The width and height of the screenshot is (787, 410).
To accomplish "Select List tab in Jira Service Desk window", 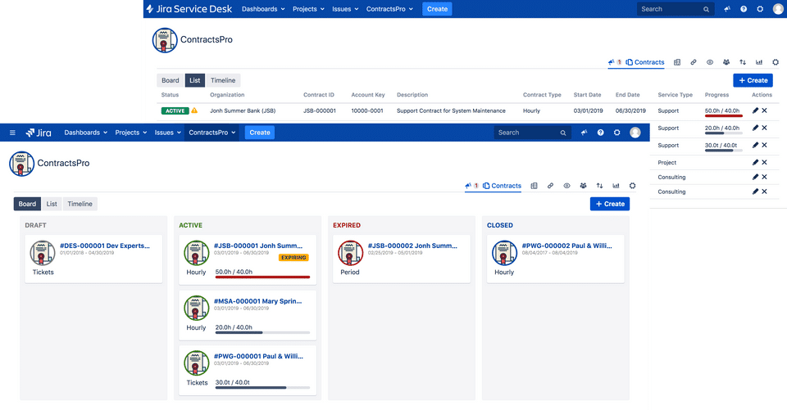I will point(195,80).
